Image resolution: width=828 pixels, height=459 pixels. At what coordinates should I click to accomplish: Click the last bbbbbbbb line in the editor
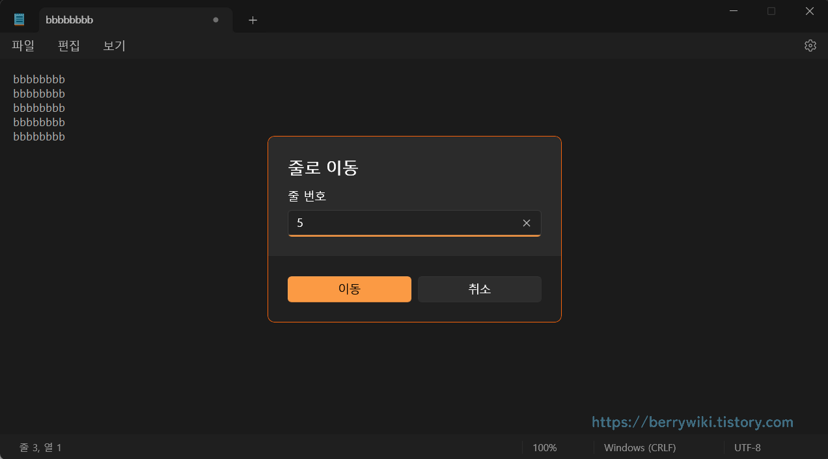(39, 136)
